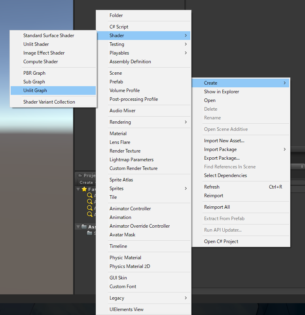305x315 pixels.
Task: Click last saved search magnifier icon
Action: pyautogui.click(x=90, y=214)
